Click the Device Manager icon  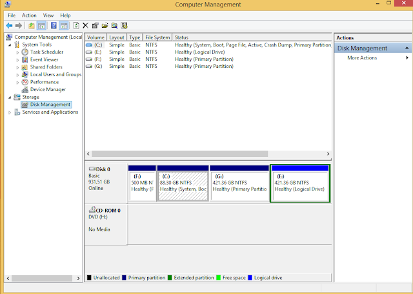(x=25, y=90)
